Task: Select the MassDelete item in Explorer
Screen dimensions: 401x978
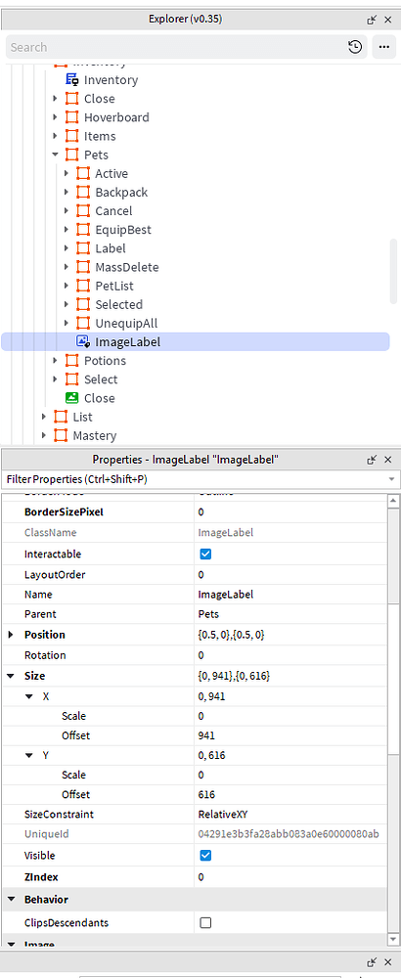Action: click(126, 267)
